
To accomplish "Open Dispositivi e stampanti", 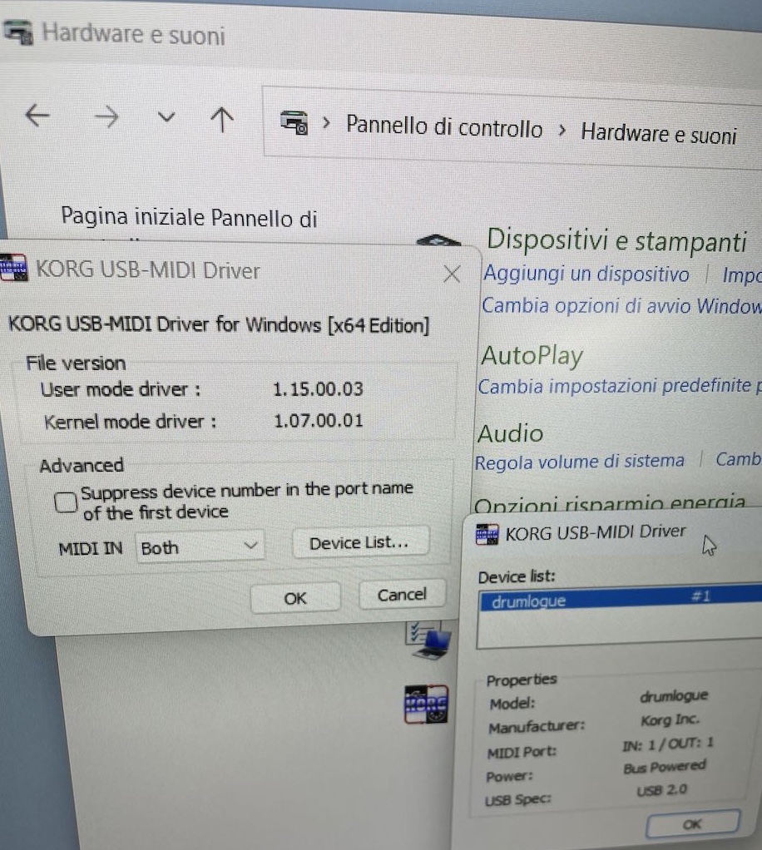I will [x=616, y=240].
